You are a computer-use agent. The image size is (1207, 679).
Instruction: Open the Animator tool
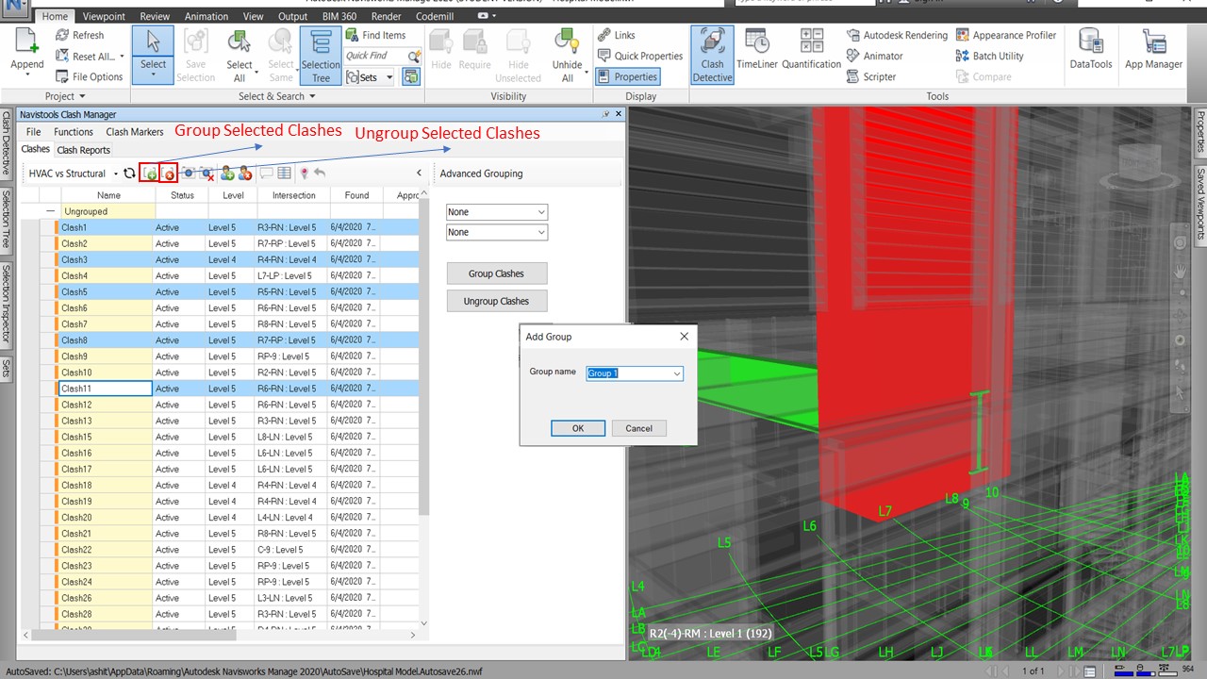[874, 57]
